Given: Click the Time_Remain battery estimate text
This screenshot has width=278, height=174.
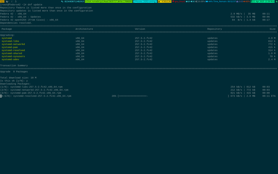Looking at the screenshot, I should coord(224,1).
